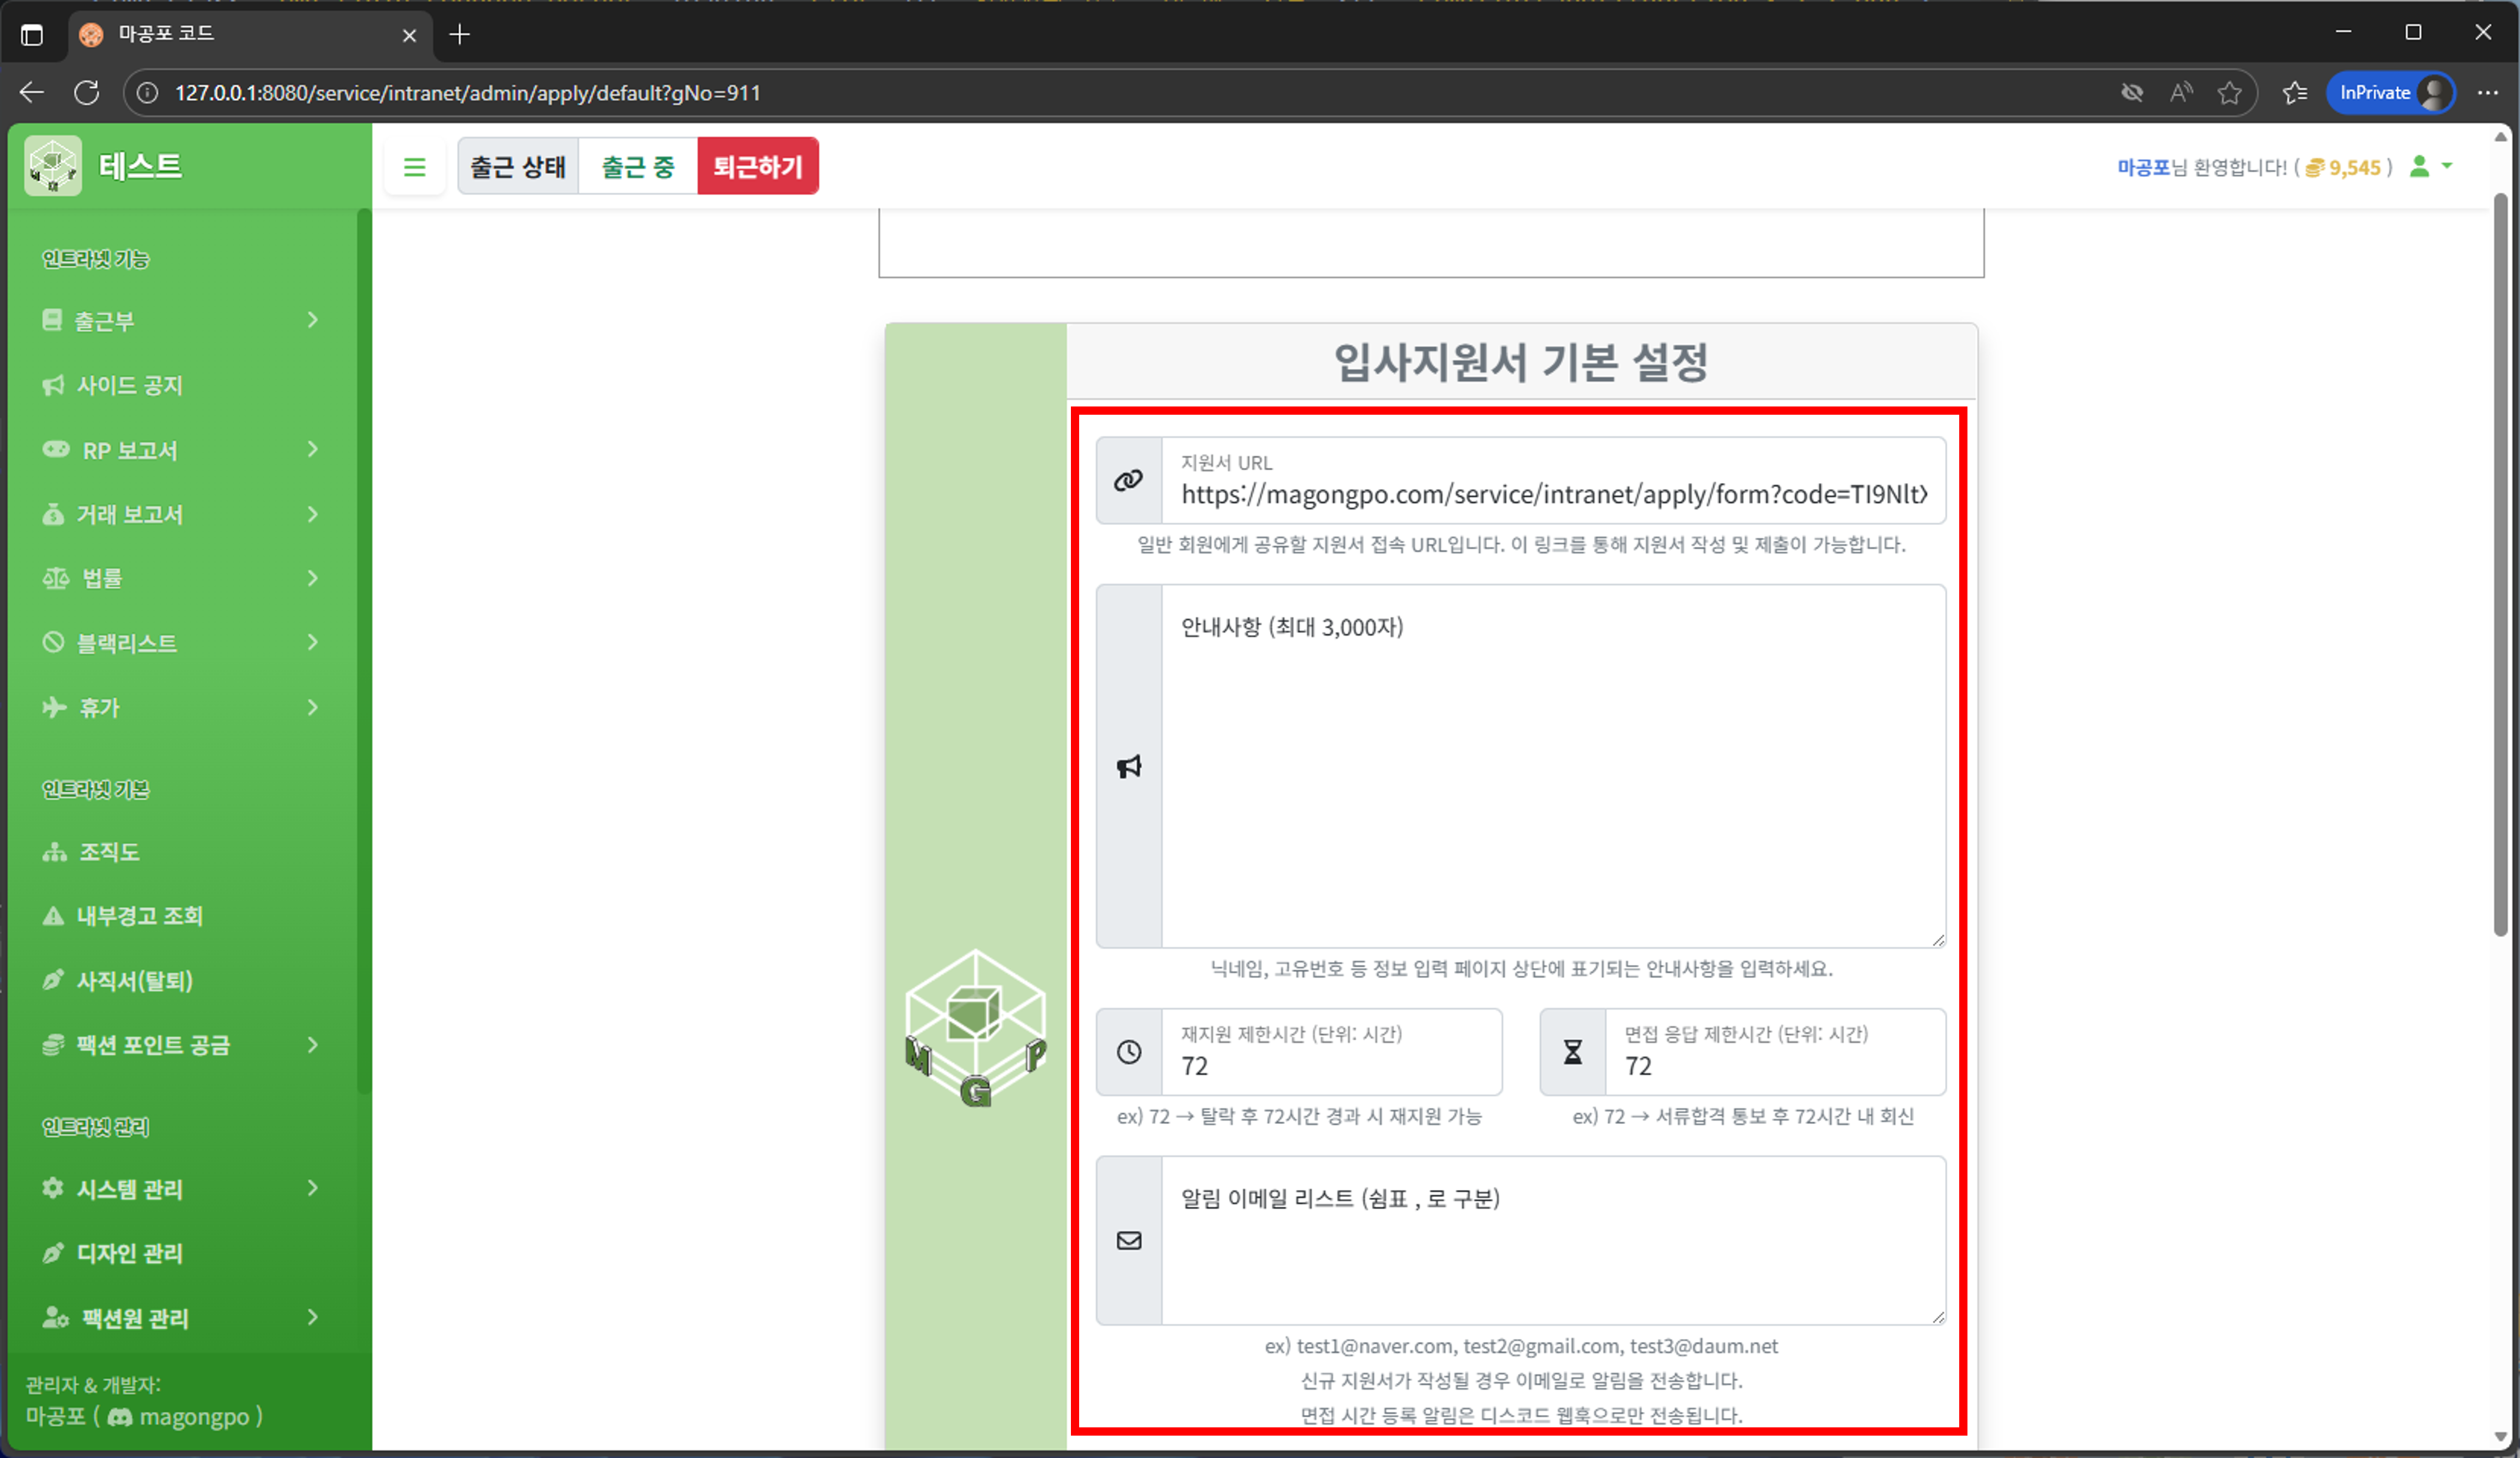Image resolution: width=2520 pixels, height=1458 pixels.
Task: Select the megaphone icon next to 안내사항
Action: (x=1129, y=766)
